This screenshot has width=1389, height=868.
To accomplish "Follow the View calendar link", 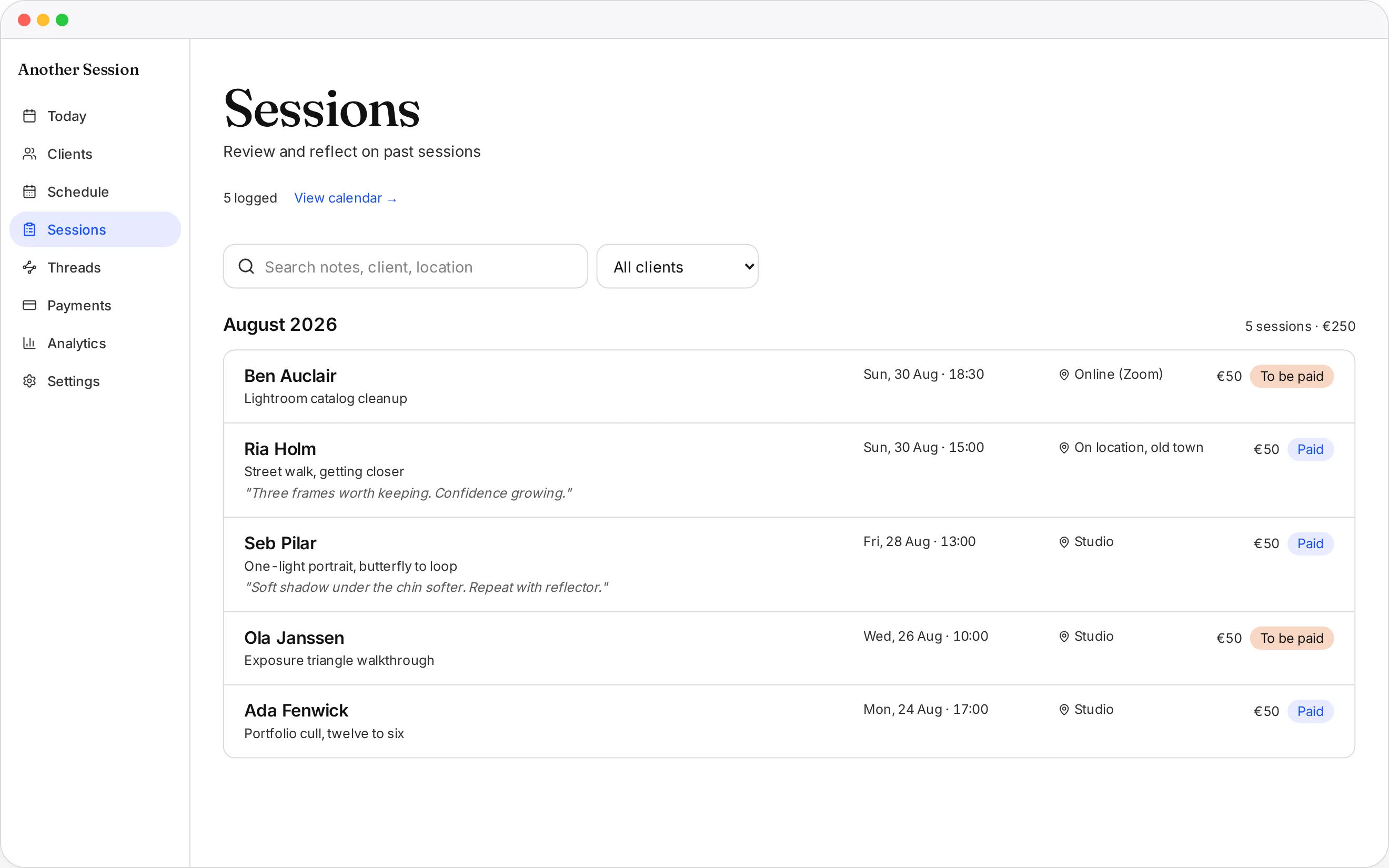I will (x=346, y=198).
